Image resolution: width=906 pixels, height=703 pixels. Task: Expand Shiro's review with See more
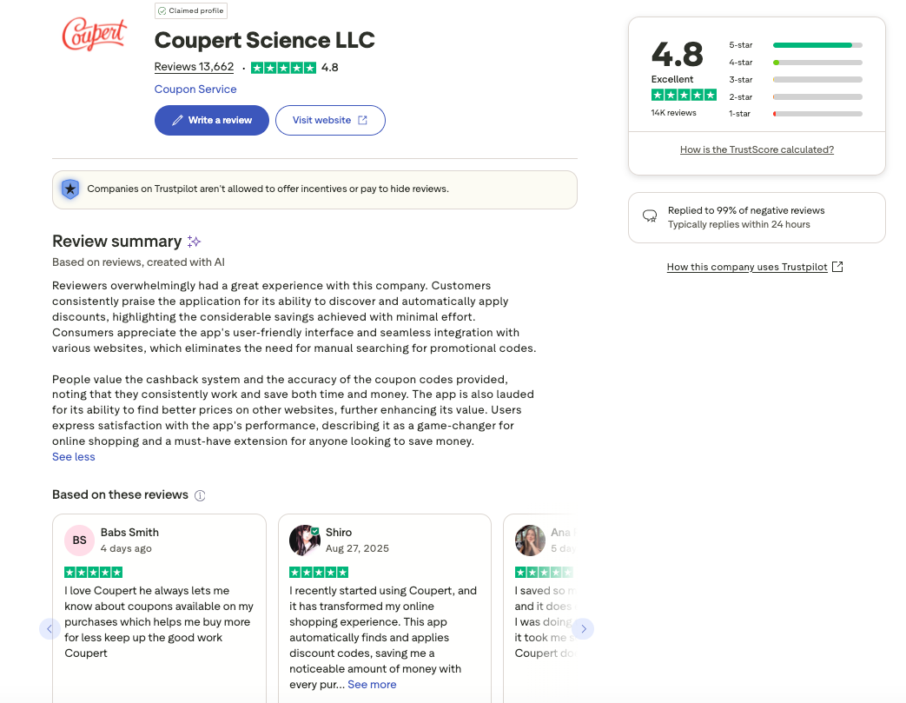[372, 685]
